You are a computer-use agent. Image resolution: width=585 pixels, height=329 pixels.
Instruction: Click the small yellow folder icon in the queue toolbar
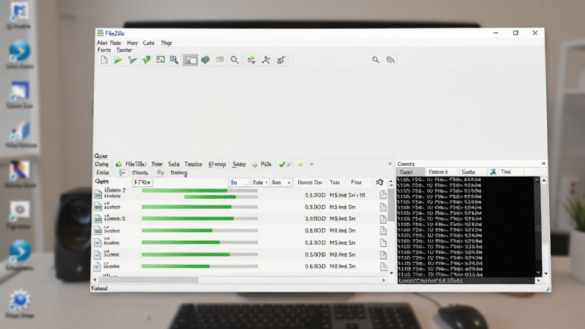300,164
